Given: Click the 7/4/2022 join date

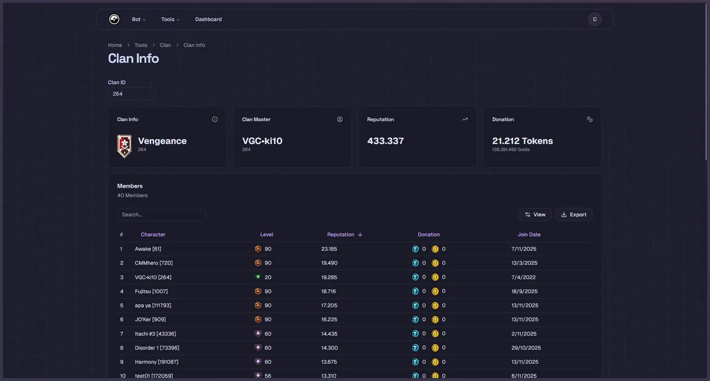Looking at the screenshot, I should click(x=524, y=277).
